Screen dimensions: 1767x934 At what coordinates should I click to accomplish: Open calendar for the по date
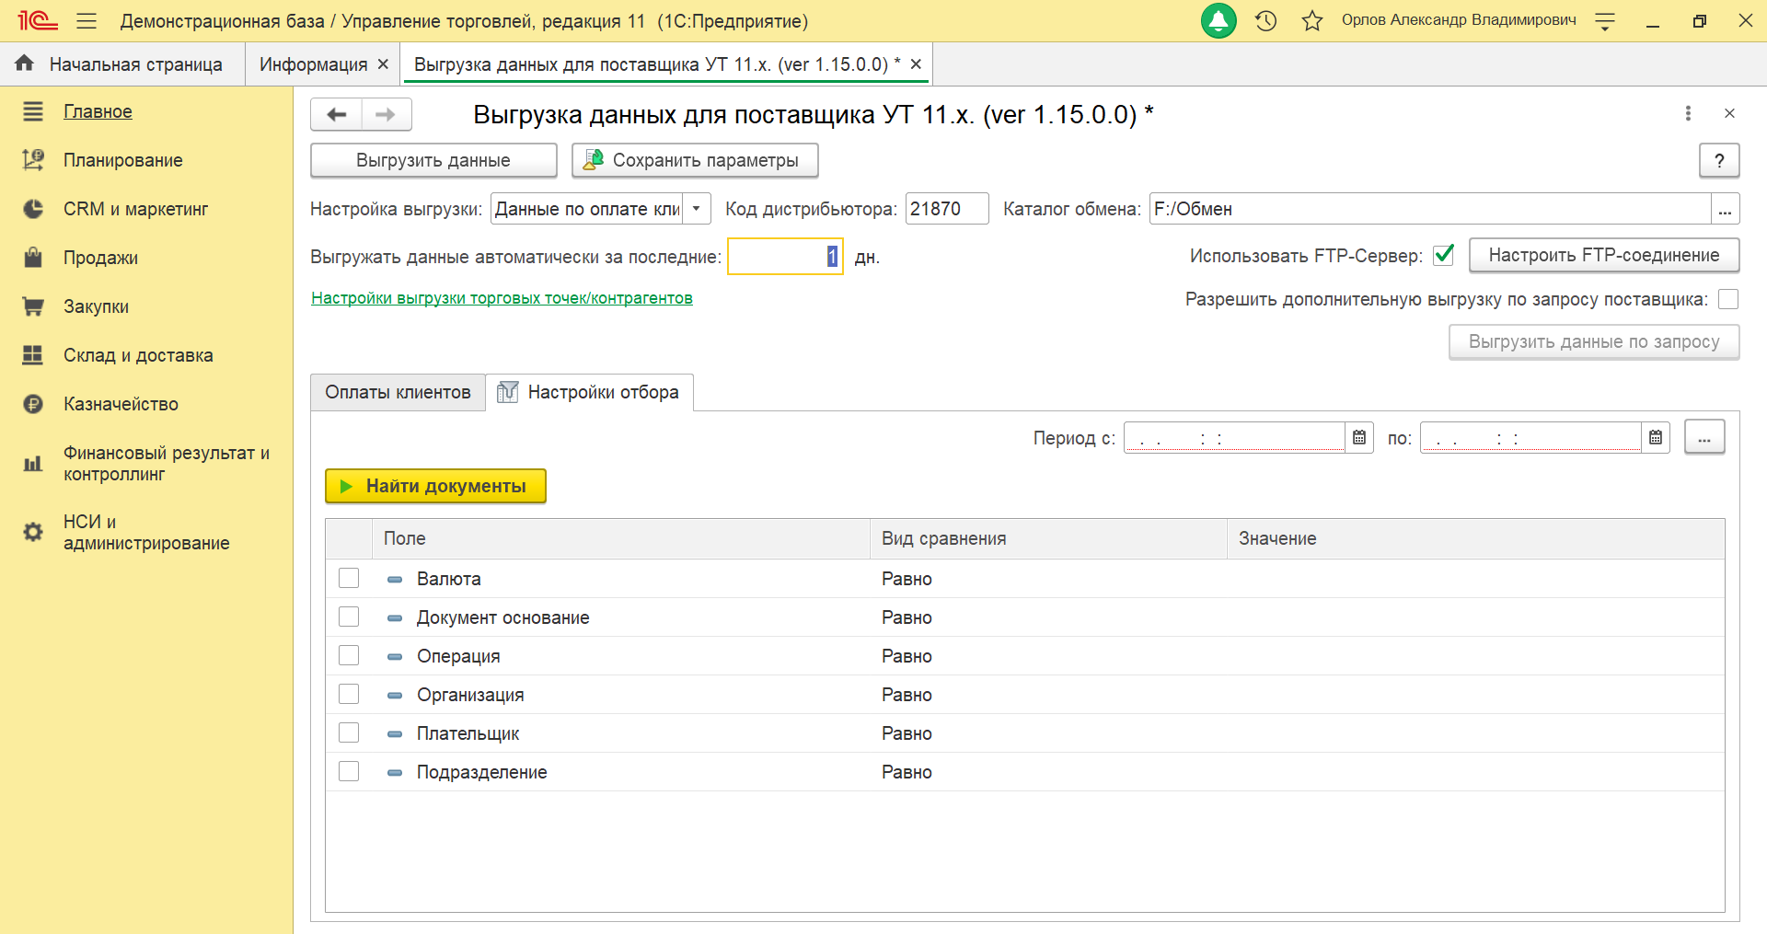pyautogui.click(x=1656, y=437)
